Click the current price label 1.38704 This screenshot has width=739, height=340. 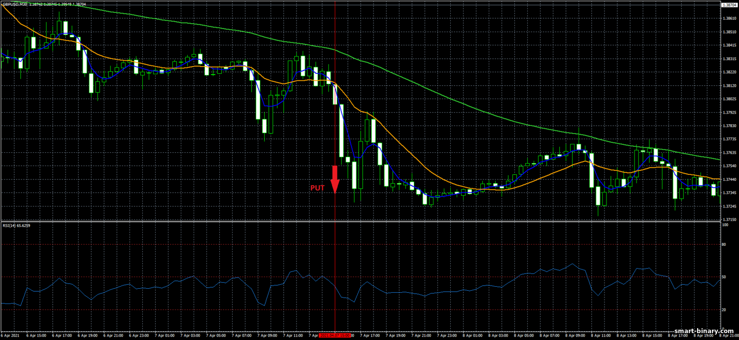coord(730,5)
